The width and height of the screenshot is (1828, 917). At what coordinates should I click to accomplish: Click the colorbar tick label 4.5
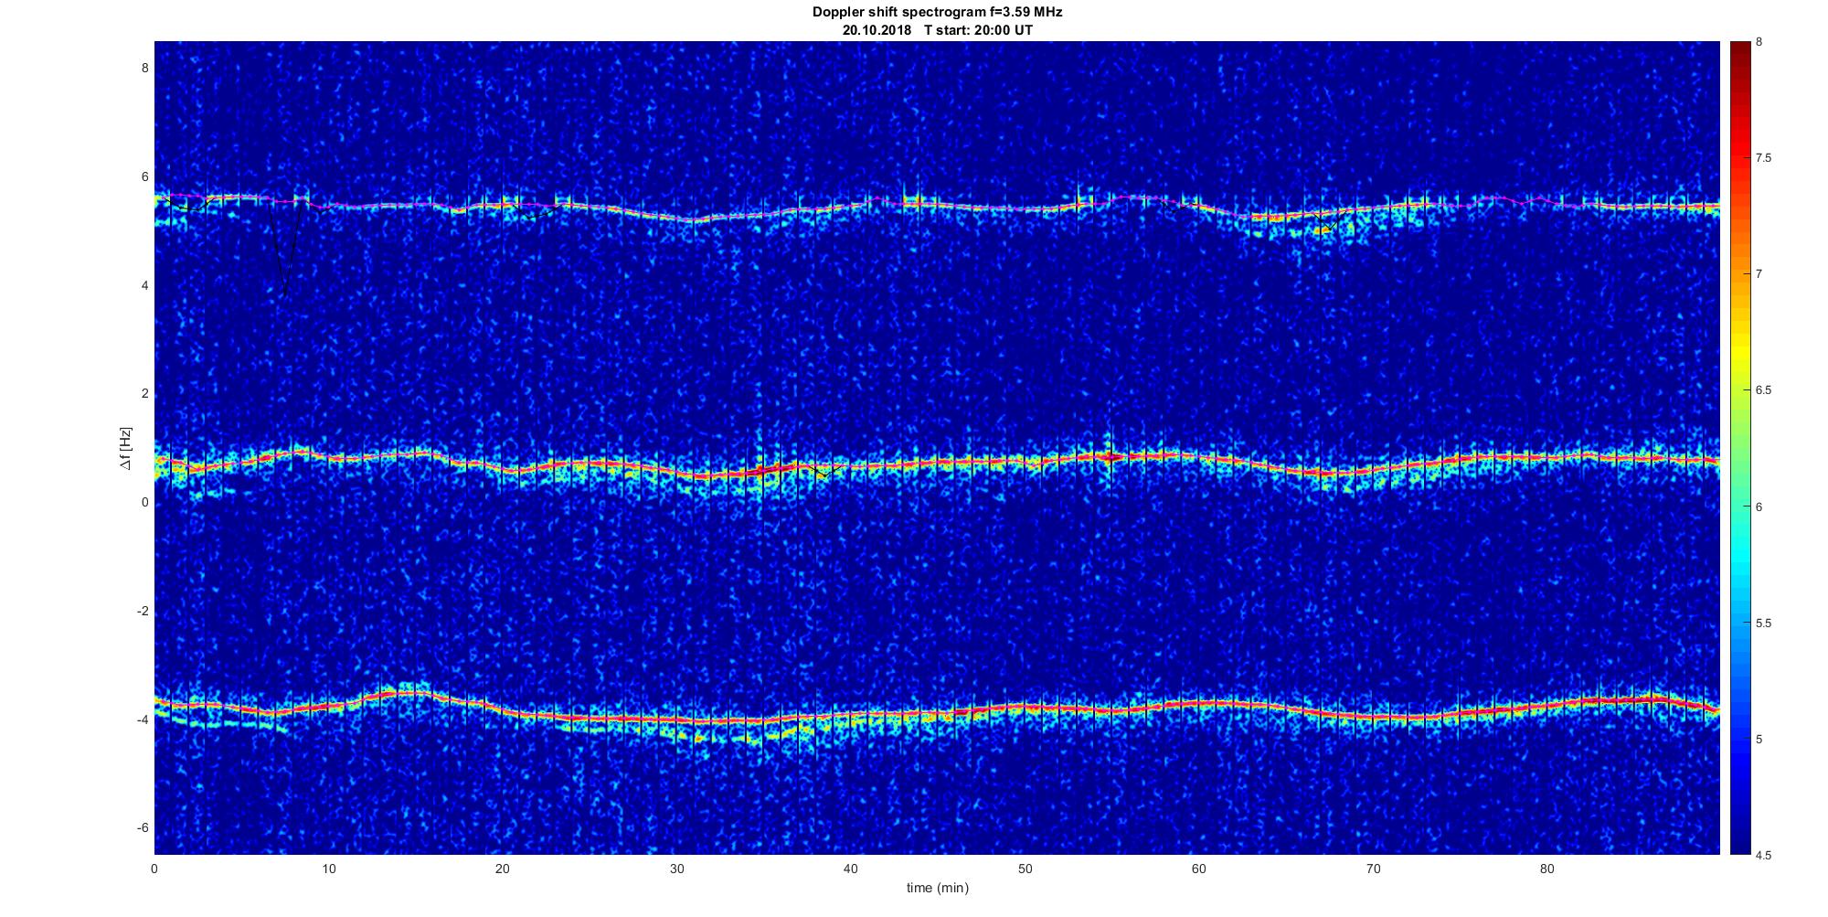[x=1763, y=856]
